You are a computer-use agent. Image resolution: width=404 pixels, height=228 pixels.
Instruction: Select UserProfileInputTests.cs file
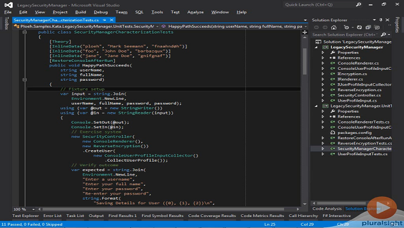pyautogui.click(x=362, y=154)
